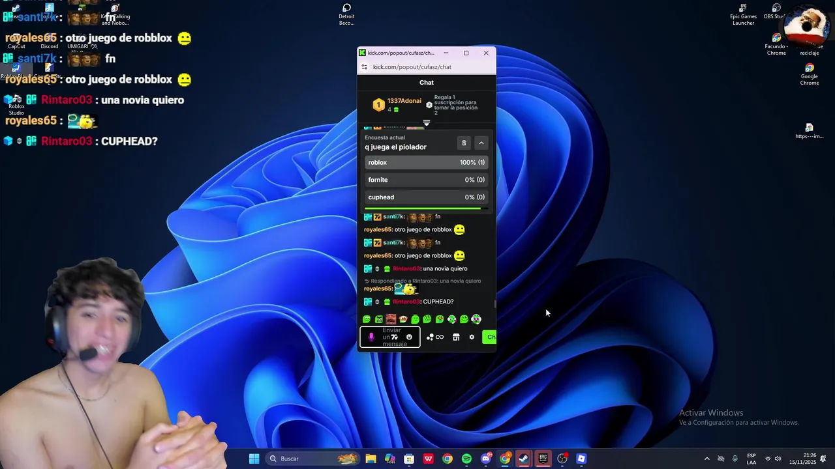Image resolution: width=835 pixels, height=469 pixels.
Task: Insert first green smiling Kick emote
Action: point(367,319)
